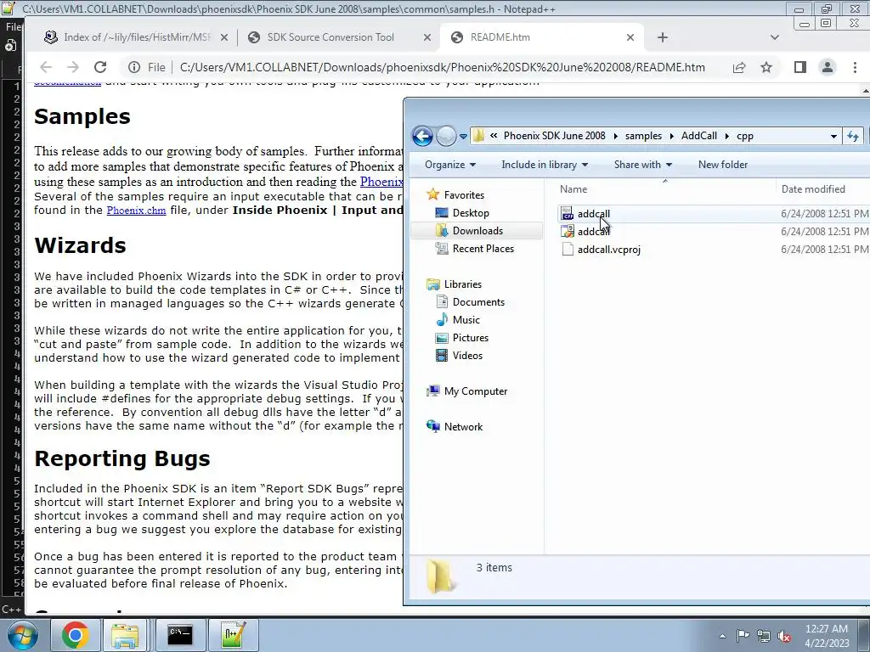Expand the Explorer address bar history dropdown
Image resolution: width=870 pixels, height=652 pixels.
pos(833,136)
